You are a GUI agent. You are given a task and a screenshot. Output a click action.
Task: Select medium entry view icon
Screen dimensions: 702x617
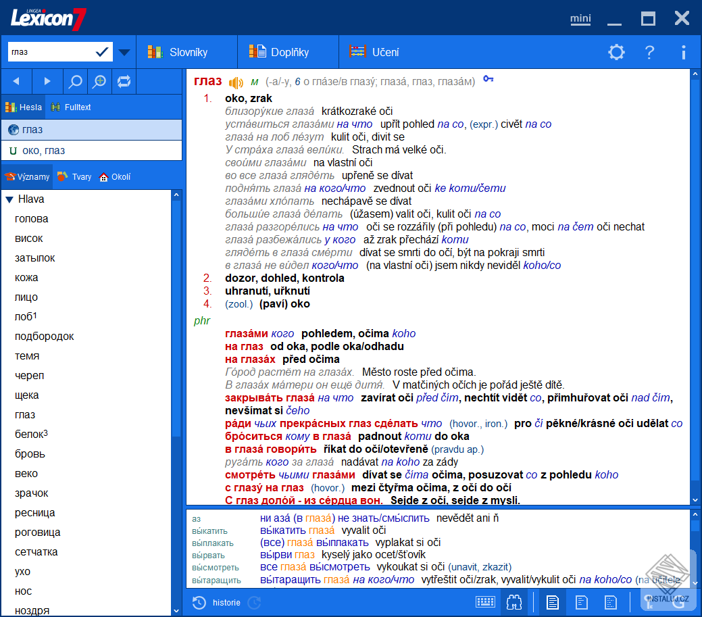click(x=581, y=602)
